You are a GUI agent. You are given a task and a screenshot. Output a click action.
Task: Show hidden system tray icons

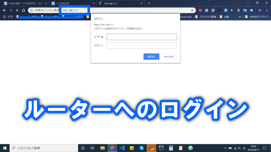pyautogui.click(x=226, y=148)
